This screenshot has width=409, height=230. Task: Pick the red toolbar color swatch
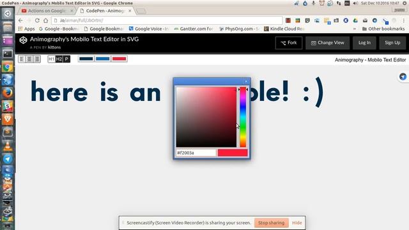(x=120, y=59)
